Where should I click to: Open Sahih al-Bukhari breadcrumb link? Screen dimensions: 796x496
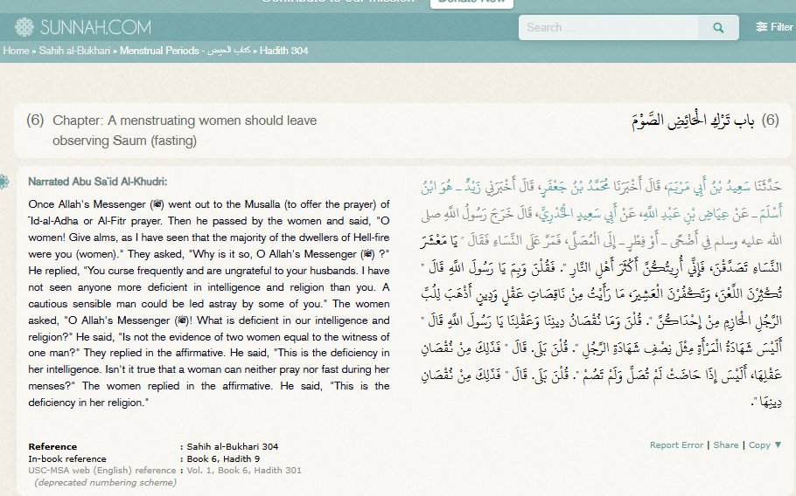point(74,51)
